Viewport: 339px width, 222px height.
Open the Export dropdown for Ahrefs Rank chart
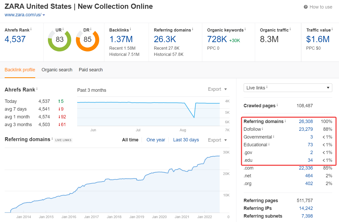[218, 89]
